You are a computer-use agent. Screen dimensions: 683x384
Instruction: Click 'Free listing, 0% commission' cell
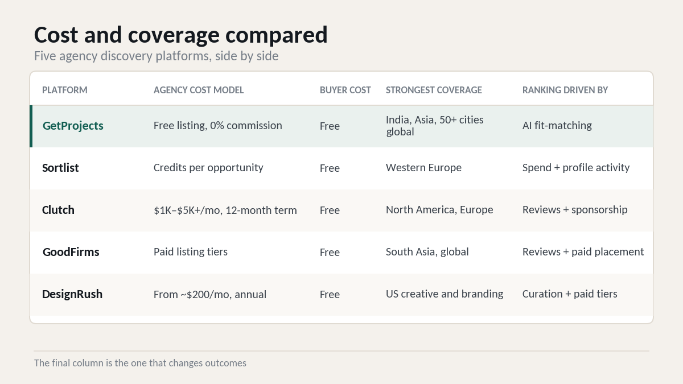(x=218, y=126)
